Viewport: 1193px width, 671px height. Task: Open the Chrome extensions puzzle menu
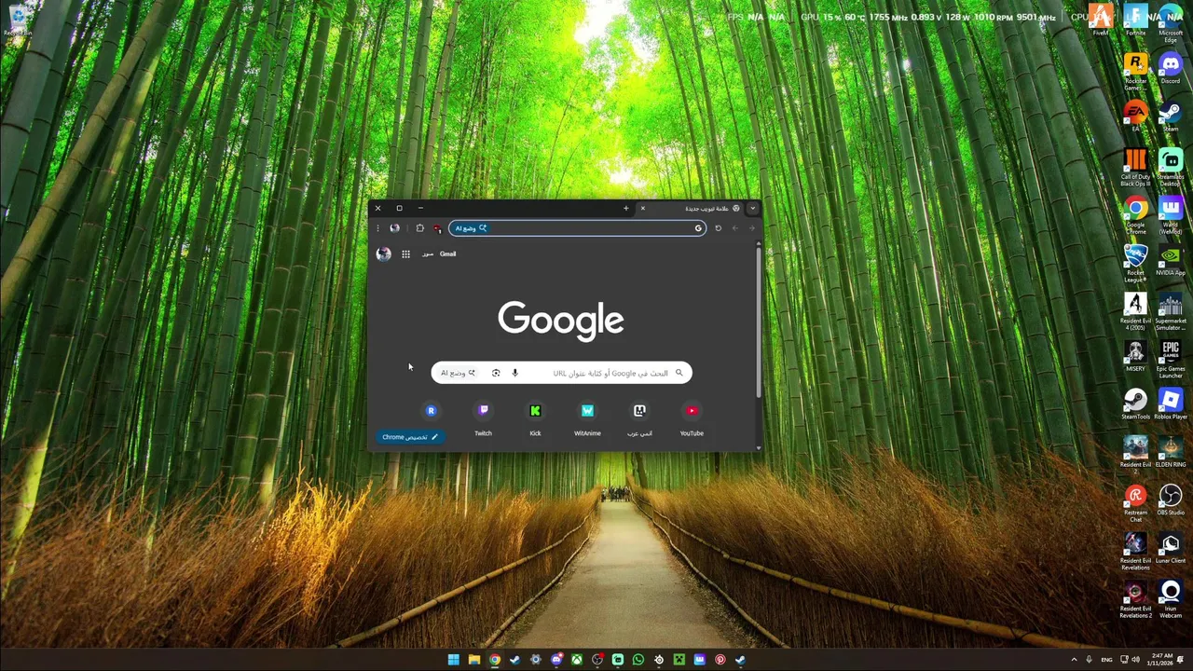point(419,228)
